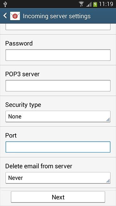Tap the USB connection status icon
Screen dimensions: 116x206
[x=5, y=4]
